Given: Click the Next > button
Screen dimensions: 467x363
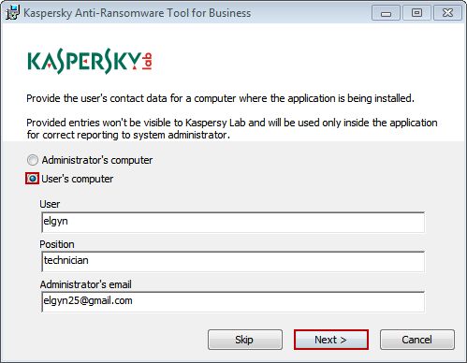Looking at the screenshot, I should 331,340.
